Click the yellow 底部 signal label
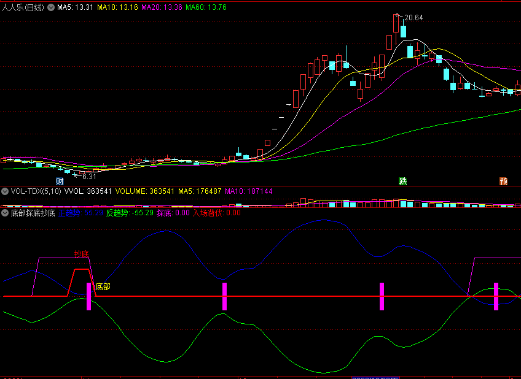The image size is (521, 379). point(103,287)
